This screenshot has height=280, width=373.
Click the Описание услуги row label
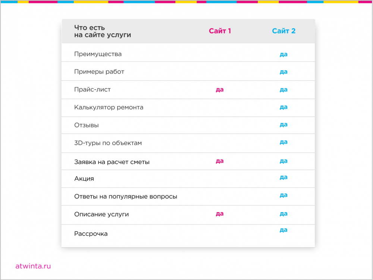[101, 214]
